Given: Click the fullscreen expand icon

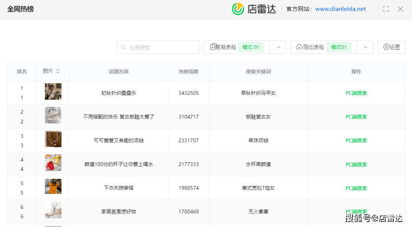Looking at the screenshot, I should (386, 9).
